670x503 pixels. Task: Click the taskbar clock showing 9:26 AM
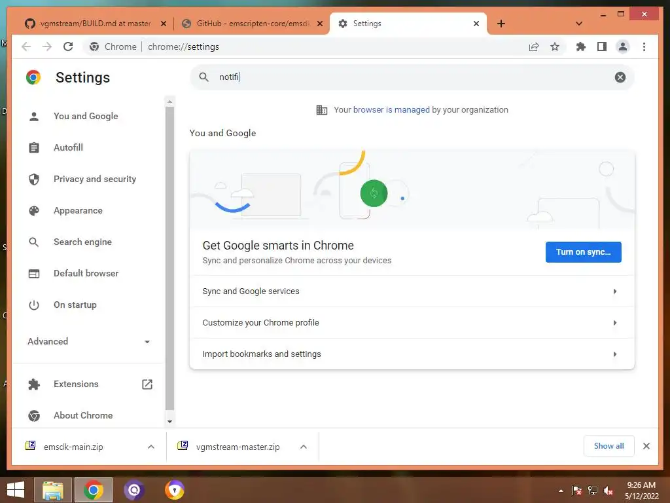click(641, 491)
